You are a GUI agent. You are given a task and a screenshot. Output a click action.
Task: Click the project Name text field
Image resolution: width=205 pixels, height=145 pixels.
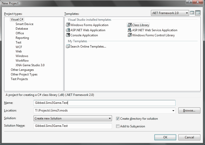104,103
